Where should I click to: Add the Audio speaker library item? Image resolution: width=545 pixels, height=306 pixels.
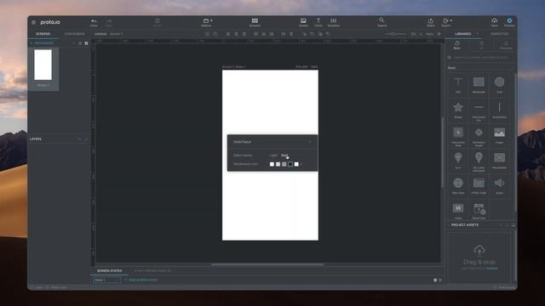500,185
